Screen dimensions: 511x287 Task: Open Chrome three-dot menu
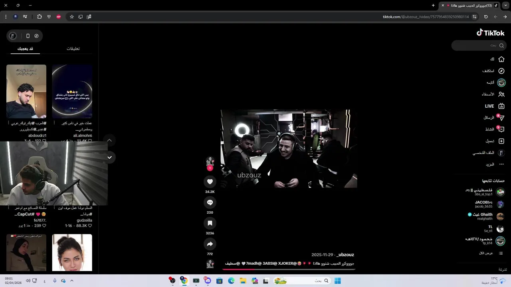point(6,17)
